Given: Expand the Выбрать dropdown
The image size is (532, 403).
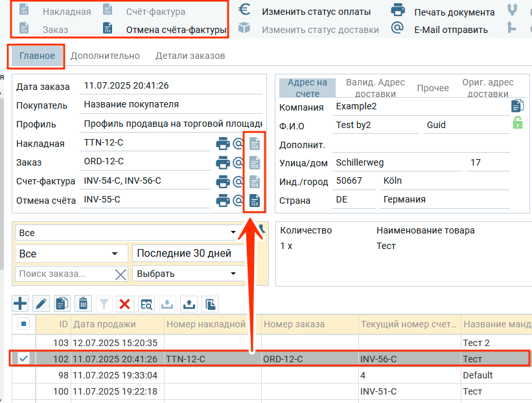Looking at the screenshot, I should coord(188,274).
